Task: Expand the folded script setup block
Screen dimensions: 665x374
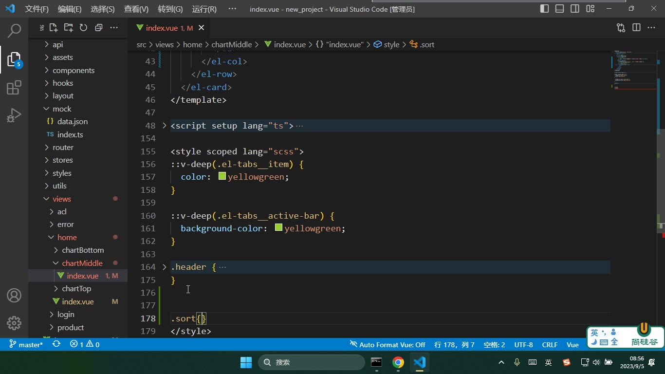Action: pyautogui.click(x=165, y=126)
